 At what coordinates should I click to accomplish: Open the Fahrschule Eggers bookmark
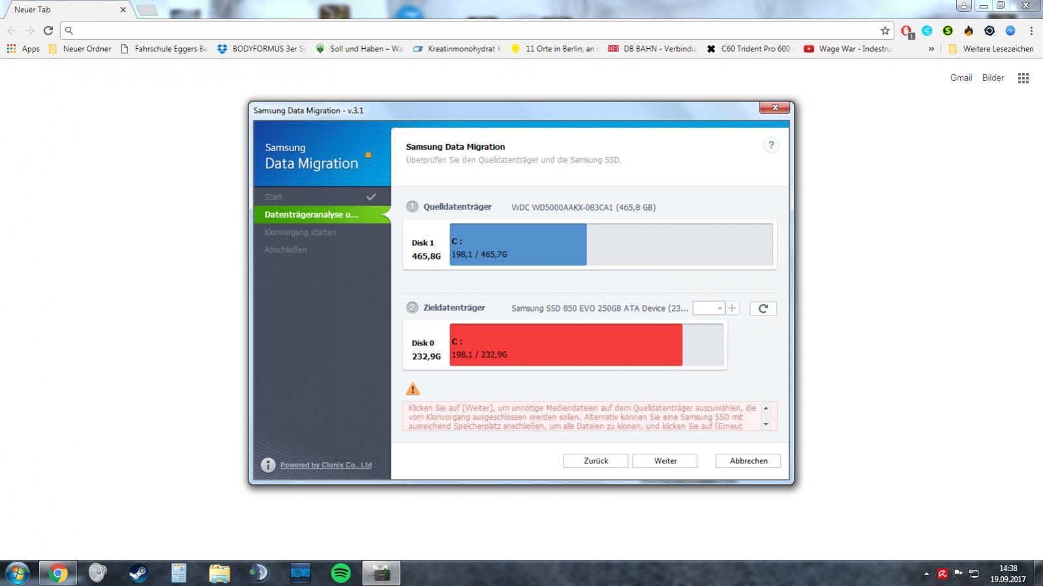tap(164, 49)
